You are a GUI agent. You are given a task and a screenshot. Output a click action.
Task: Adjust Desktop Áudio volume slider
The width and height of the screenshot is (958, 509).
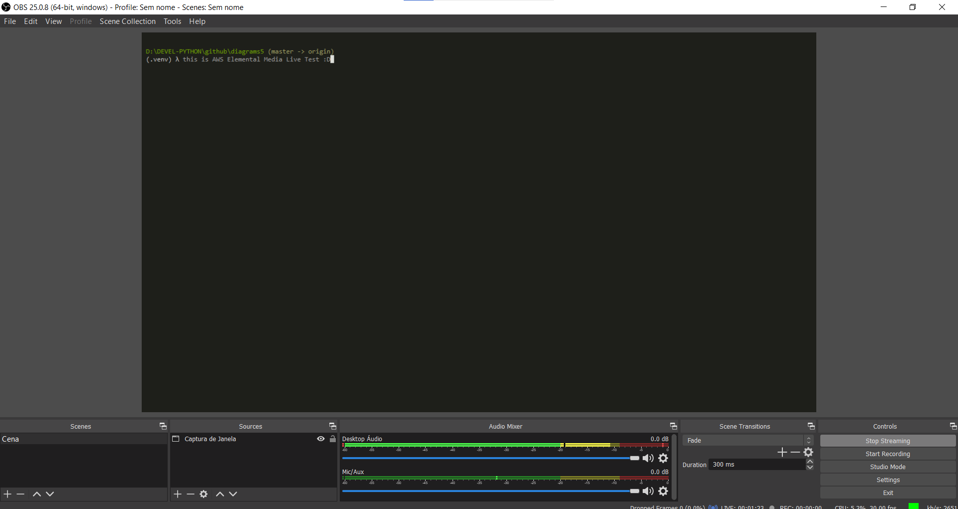490,458
